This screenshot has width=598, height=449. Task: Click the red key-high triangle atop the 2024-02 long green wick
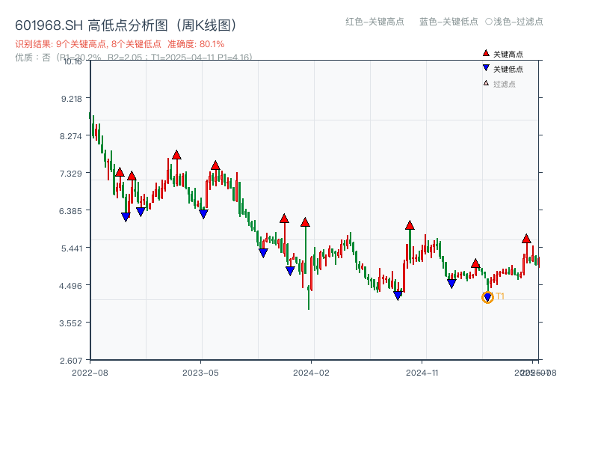pyautogui.click(x=305, y=222)
